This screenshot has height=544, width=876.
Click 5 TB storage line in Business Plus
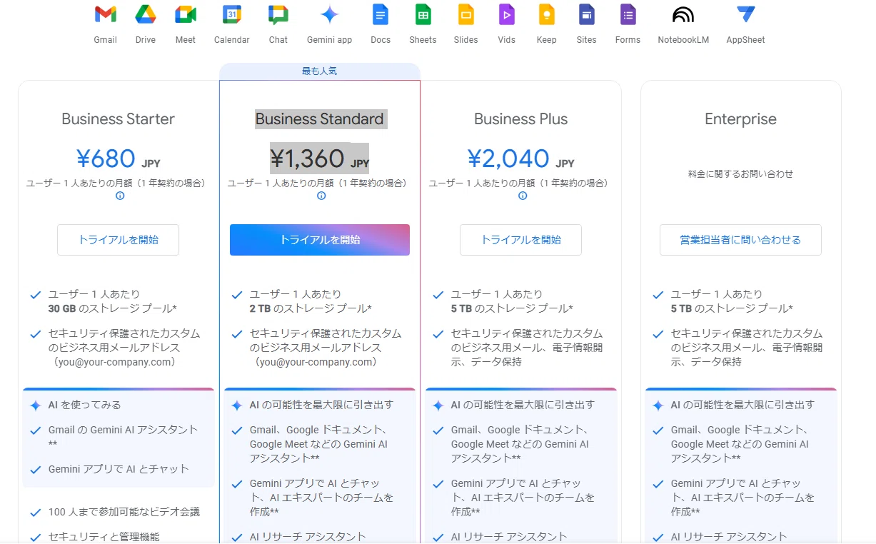pos(512,308)
